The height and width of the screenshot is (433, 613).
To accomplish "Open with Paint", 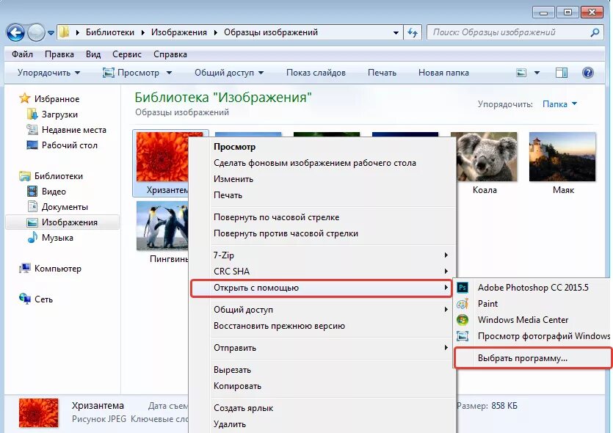I will (532, 304).
